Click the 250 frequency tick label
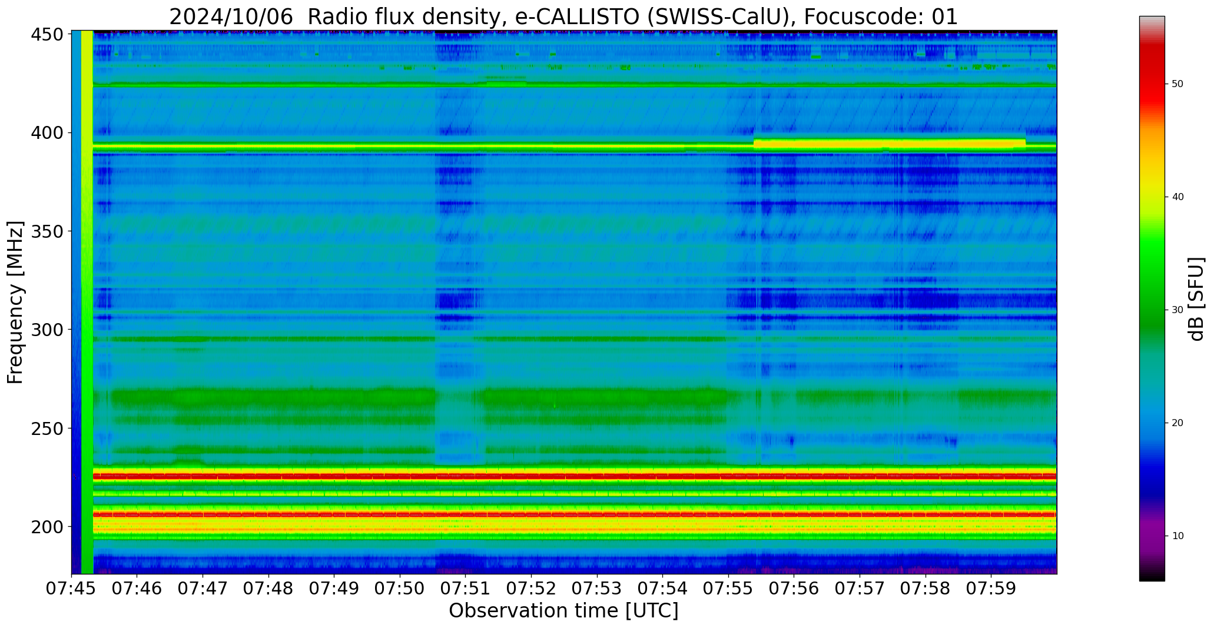1214x628 pixels. click(x=47, y=428)
